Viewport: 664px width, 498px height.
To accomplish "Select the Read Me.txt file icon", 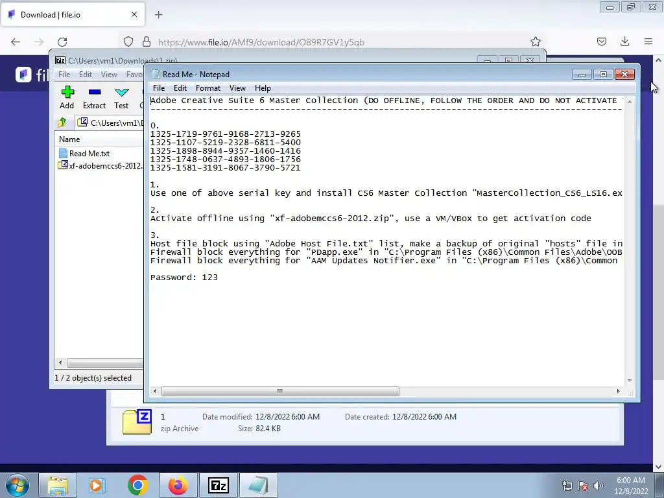I will point(63,153).
